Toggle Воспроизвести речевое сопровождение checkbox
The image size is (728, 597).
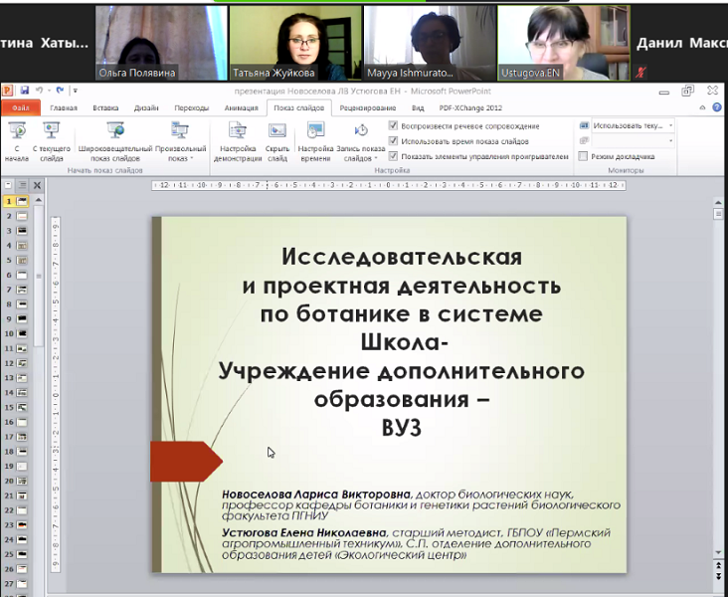tap(394, 126)
